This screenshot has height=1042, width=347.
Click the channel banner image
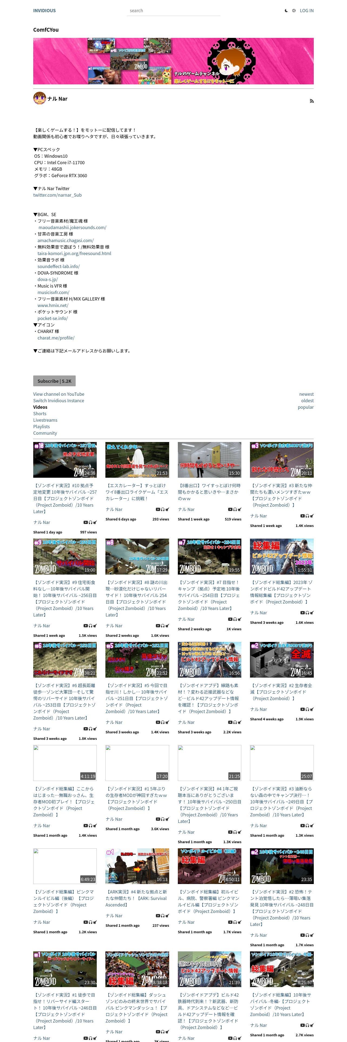[x=173, y=61]
